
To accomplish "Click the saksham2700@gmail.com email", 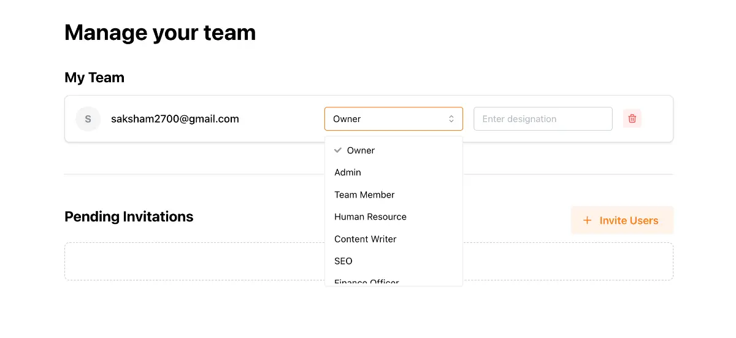I will click(175, 119).
